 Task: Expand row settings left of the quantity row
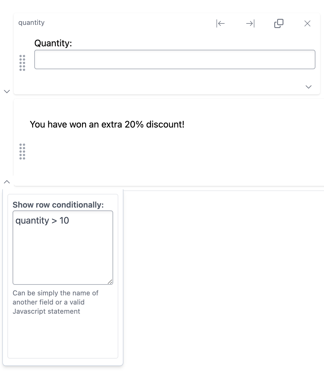pyautogui.click(x=7, y=91)
